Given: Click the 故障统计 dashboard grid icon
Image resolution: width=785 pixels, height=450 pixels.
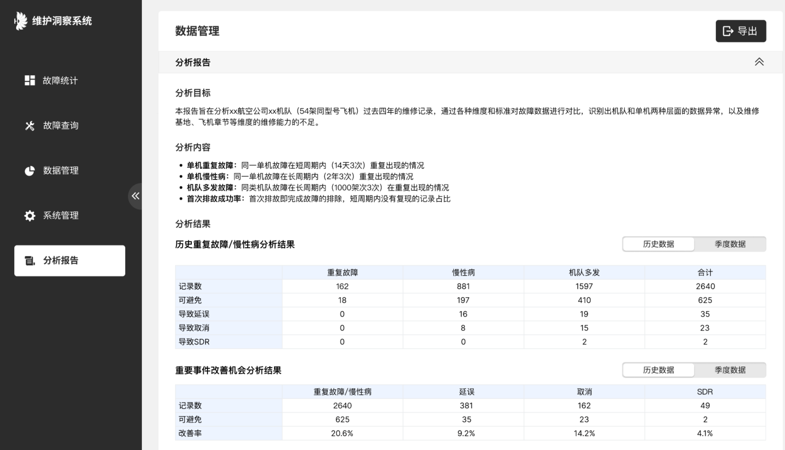Looking at the screenshot, I should tap(30, 80).
